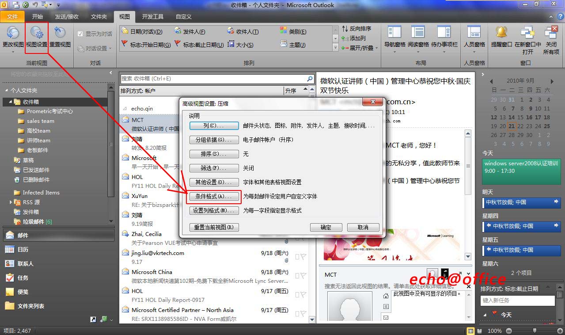
Task: Click zoom out minus button
Action: pos(508,331)
